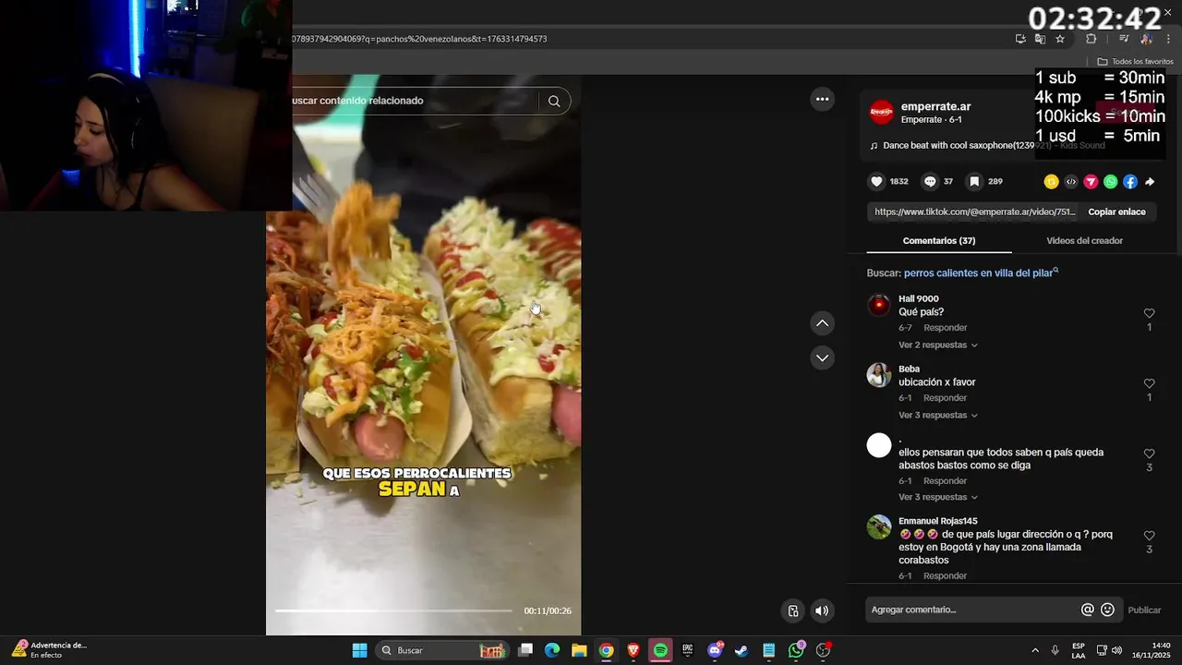The width and height of the screenshot is (1182, 665).
Task: Get the embed code icon
Action: pos(1071,182)
